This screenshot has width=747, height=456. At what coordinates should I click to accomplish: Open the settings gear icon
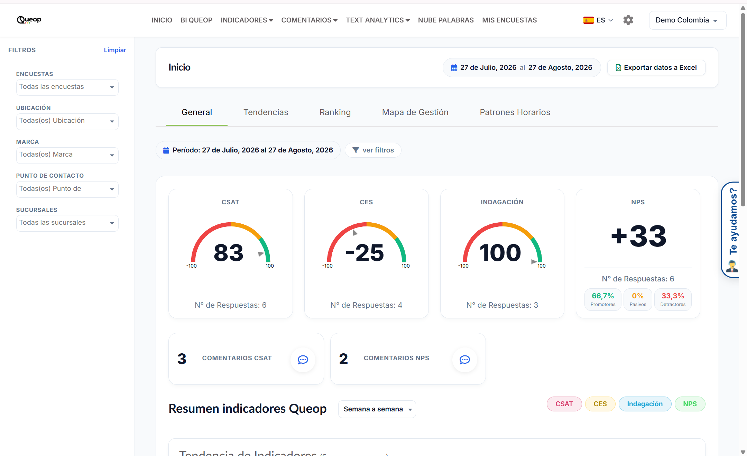pos(628,20)
